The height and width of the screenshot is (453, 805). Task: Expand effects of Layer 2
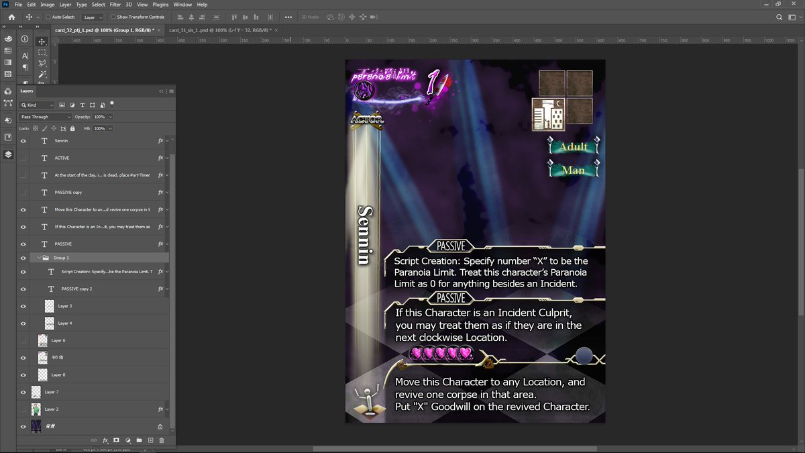pyautogui.click(x=166, y=409)
